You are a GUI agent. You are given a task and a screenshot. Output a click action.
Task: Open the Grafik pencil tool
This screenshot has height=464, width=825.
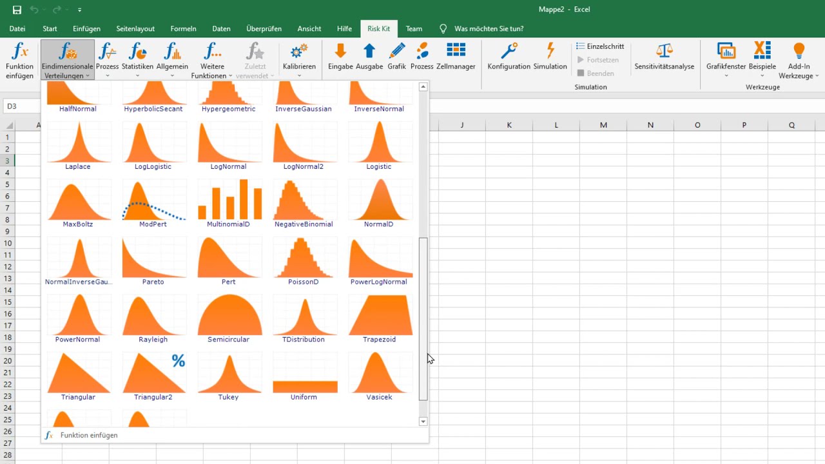pos(397,57)
